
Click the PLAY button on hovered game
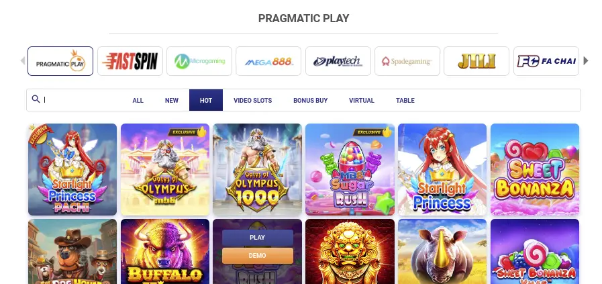click(258, 238)
